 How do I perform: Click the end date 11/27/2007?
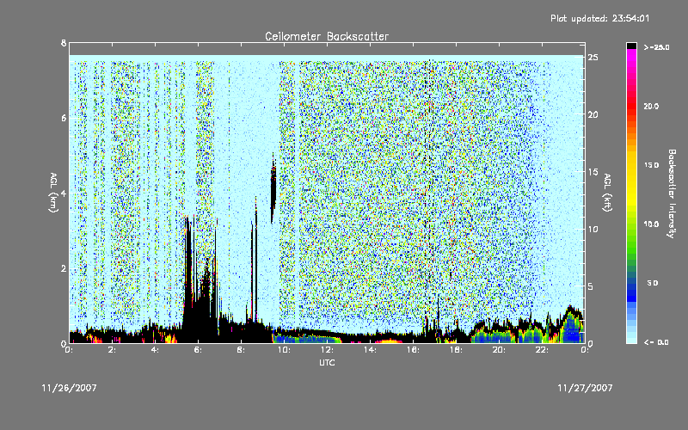point(585,388)
